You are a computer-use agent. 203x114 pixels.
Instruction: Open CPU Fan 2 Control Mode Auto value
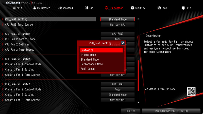point(117,39)
